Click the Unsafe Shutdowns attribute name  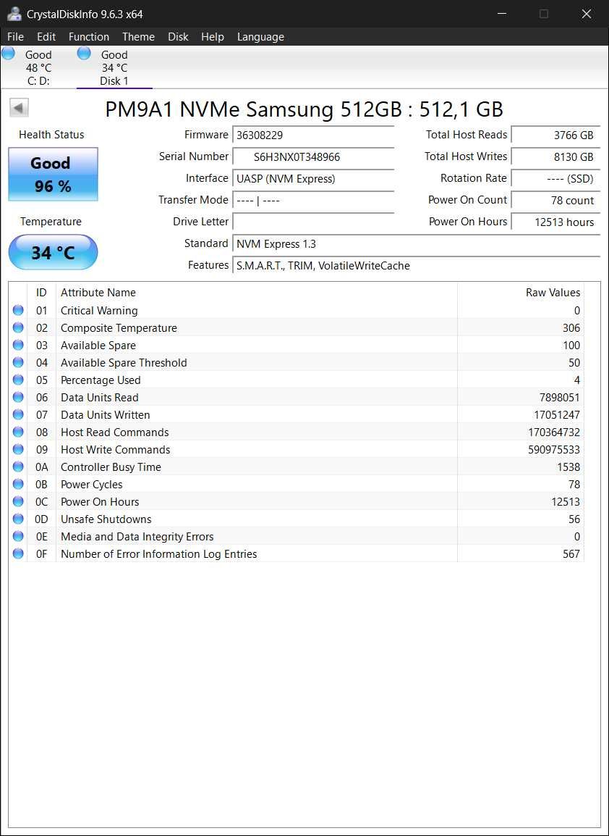(x=106, y=519)
